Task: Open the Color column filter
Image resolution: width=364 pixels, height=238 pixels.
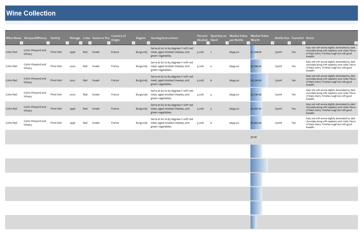Action: [90, 43]
